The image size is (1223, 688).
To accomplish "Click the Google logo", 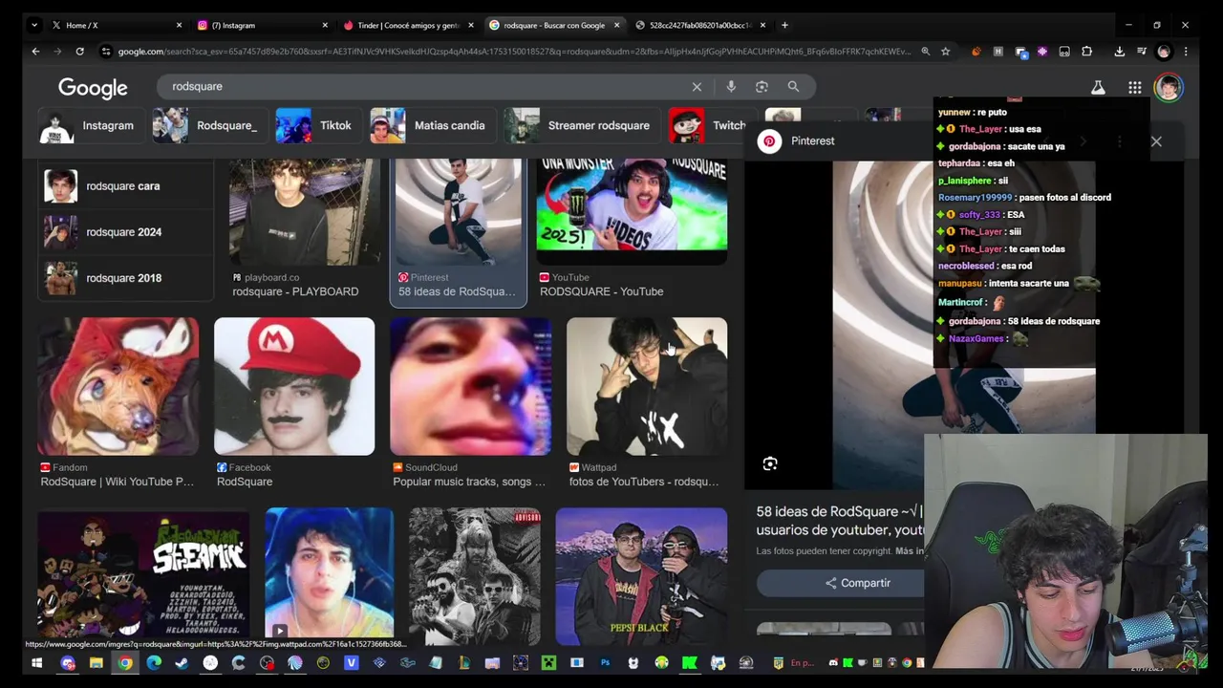I will point(93,88).
